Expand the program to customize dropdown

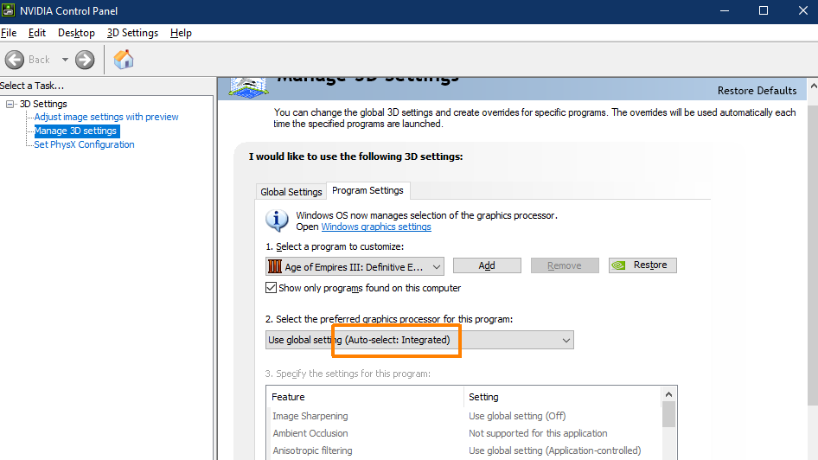pyautogui.click(x=355, y=266)
